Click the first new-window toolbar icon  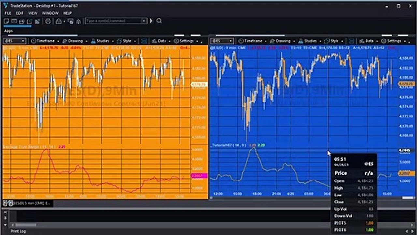[x=6, y=21]
